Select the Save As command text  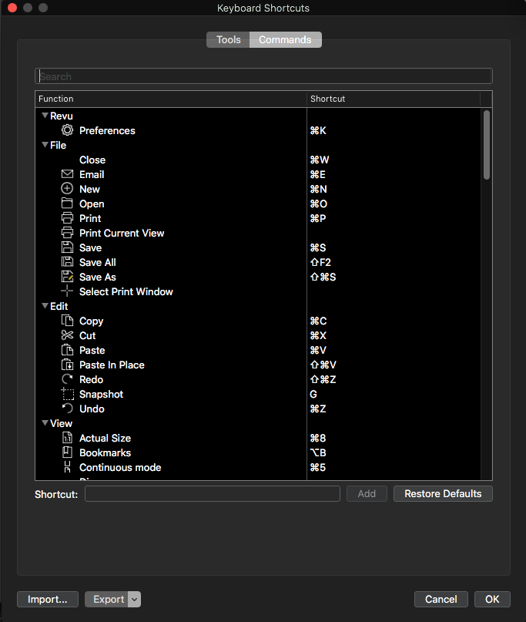click(x=98, y=277)
